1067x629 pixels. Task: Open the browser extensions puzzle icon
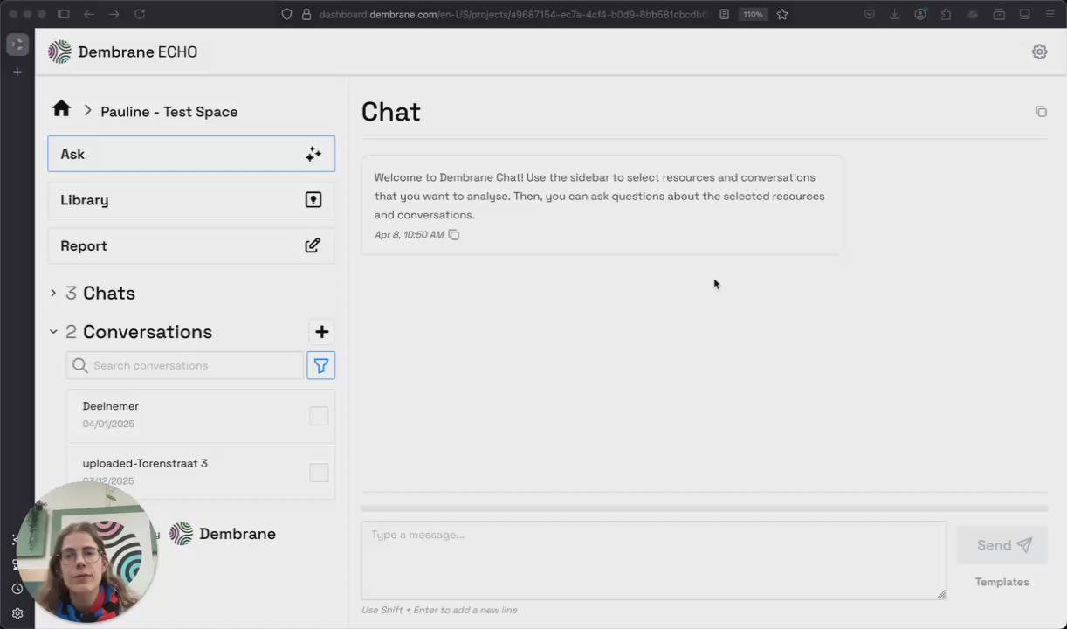point(947,14)
